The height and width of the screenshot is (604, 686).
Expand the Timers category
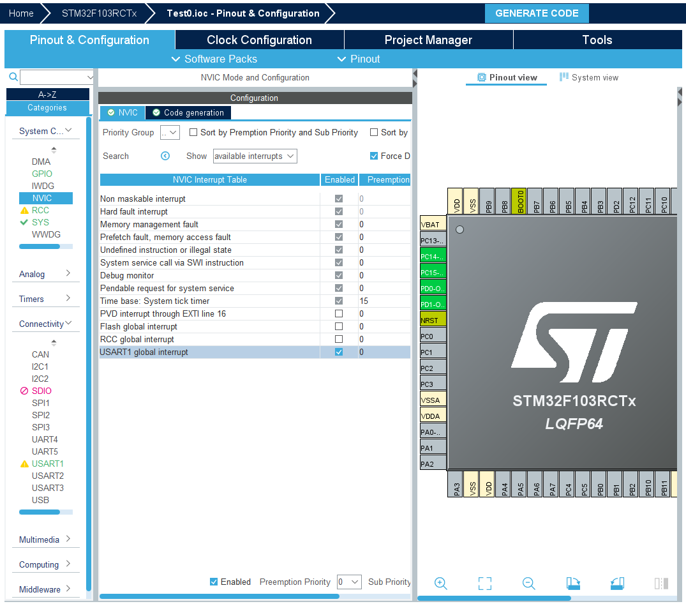45,299
